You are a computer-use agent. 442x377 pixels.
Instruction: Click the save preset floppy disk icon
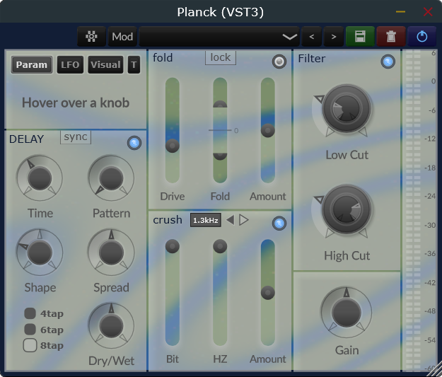(x=360, y=37)
